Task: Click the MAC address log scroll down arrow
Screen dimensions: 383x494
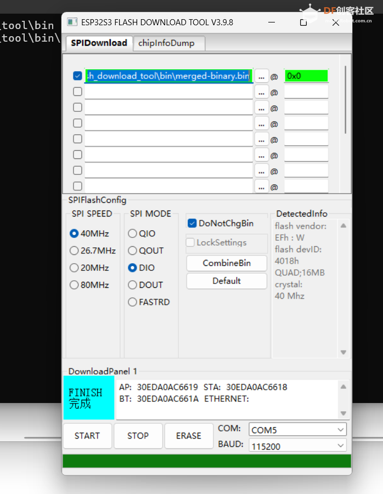Action: click(x=343, y=413)
